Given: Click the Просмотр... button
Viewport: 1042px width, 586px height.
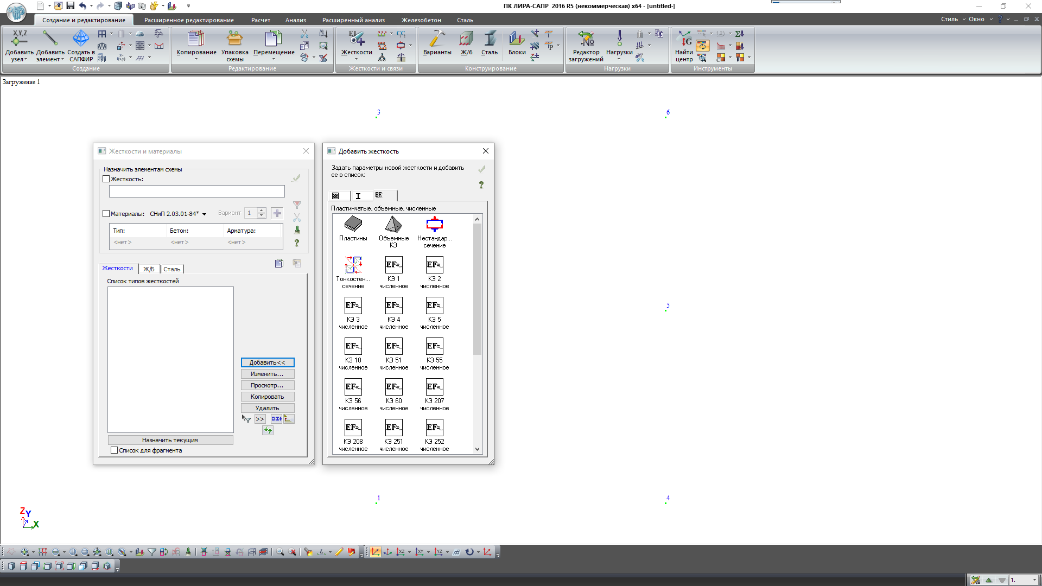Looking at the screenshot, I should 267,385.
